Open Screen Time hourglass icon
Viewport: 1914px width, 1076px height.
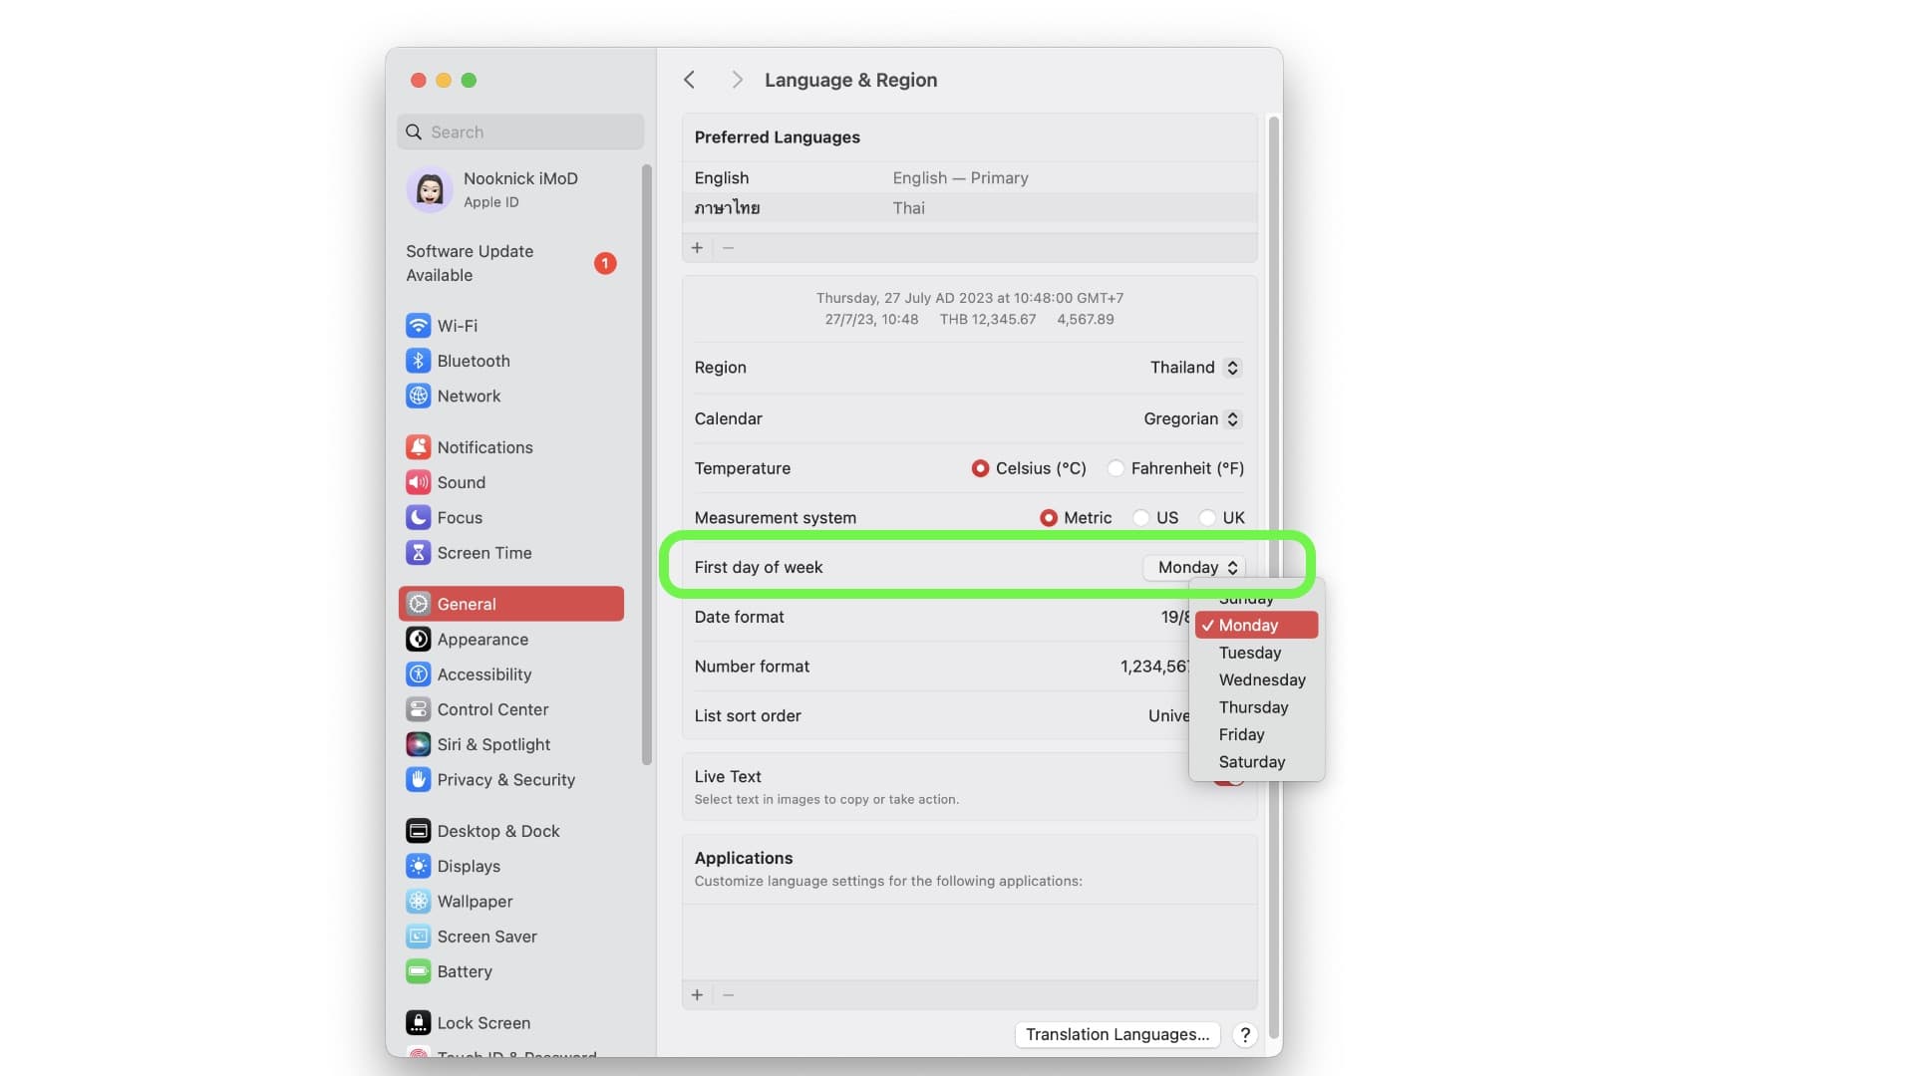point(418,553)
